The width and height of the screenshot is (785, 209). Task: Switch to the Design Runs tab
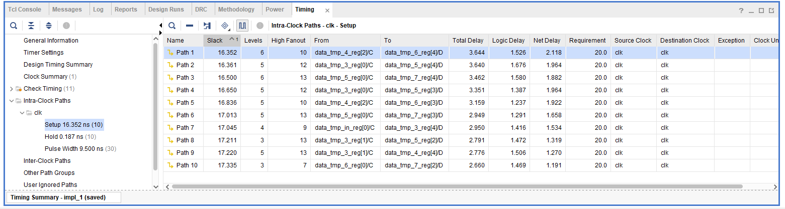[x=165, y=10]
